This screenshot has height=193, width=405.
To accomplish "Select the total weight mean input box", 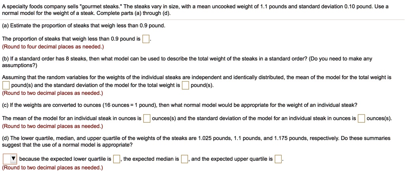I will tap(6, 85).
